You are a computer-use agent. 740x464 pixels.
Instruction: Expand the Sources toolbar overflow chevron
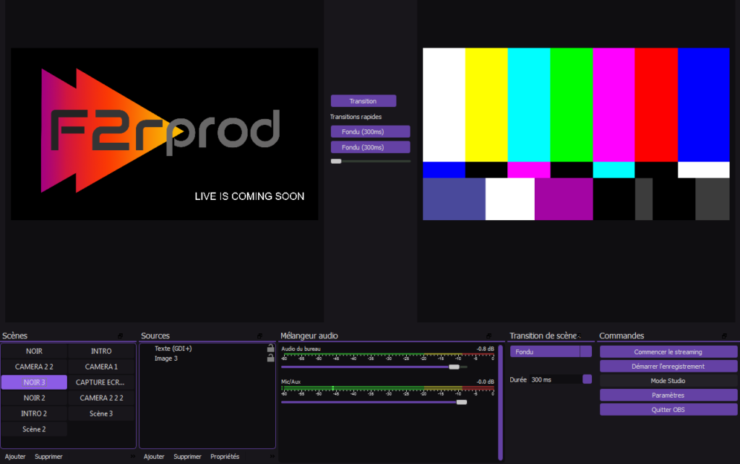(x=272, y=456)
